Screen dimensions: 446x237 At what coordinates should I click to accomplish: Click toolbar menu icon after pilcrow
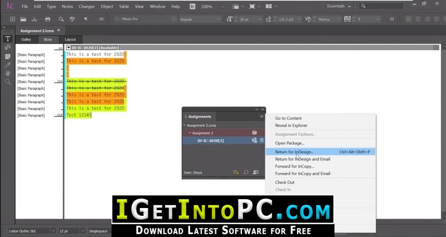click(101, 19)
